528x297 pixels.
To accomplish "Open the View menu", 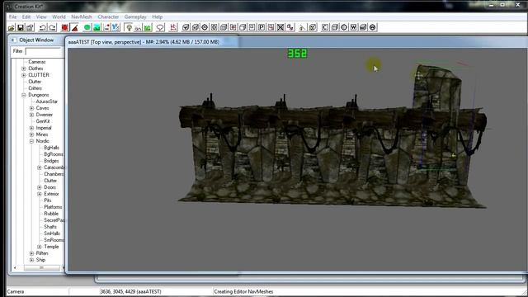I will 41,16.
